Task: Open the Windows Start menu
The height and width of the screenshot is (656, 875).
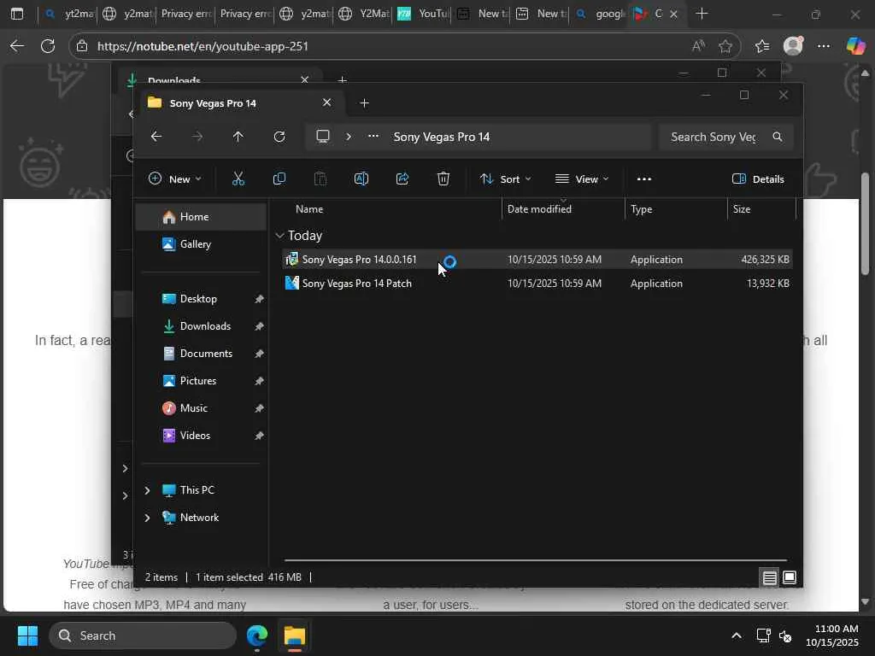Action: (x=27, y=635)
